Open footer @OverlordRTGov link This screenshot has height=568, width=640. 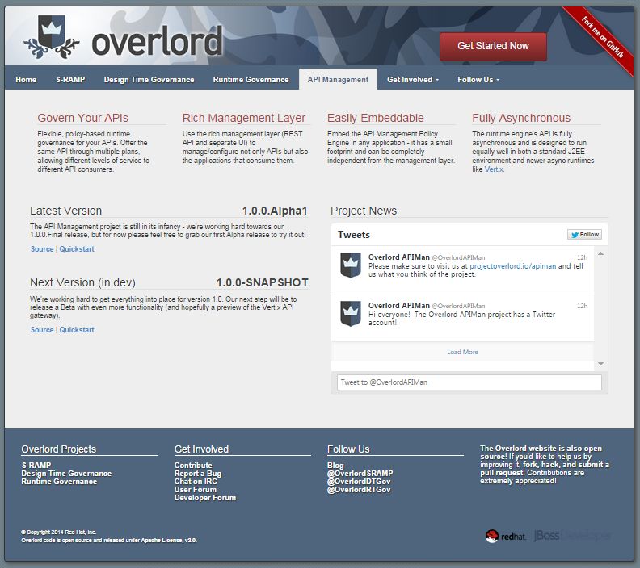click(x=359, y=490)
